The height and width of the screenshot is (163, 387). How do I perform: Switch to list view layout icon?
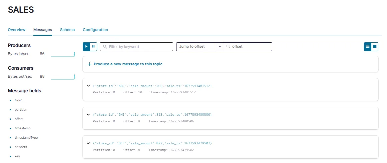(x=367, y=47)
